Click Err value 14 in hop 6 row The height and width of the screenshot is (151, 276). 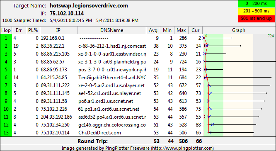[x=16, y=78]
